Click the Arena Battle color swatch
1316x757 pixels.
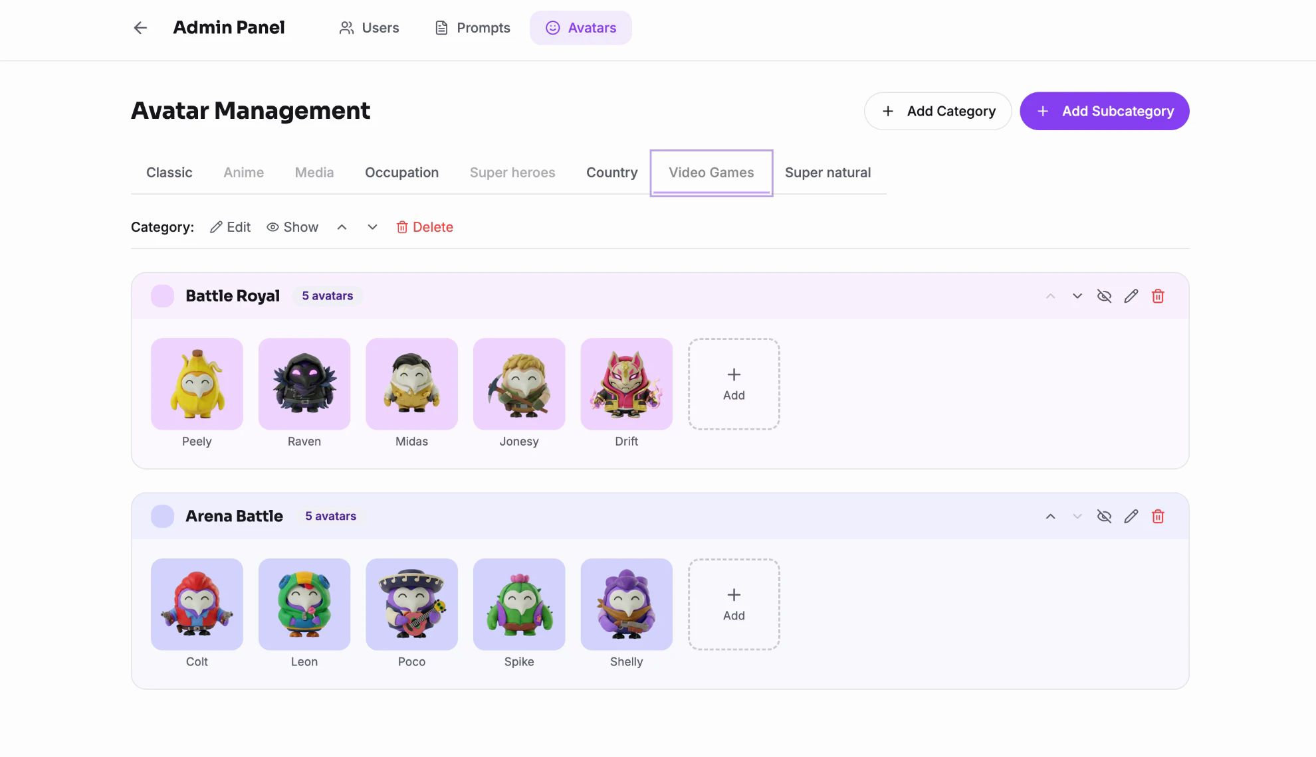pos(163,517)
